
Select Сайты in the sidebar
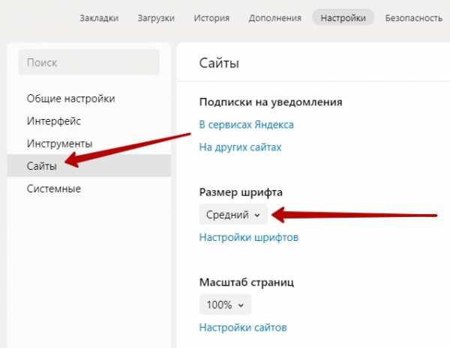tap(88, 165)
